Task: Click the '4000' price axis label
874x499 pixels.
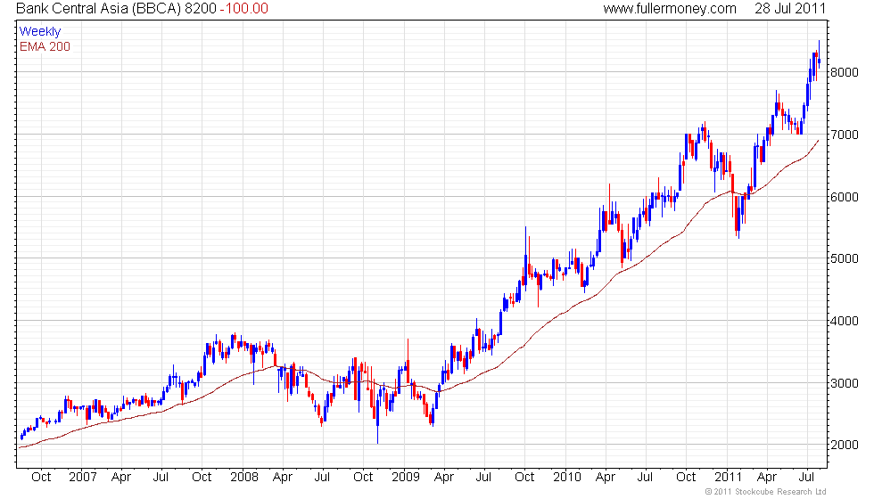Action: pyautogui.click(x=845, y=322)
